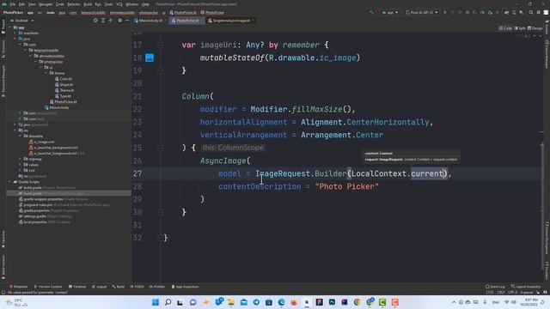
Task: Open the Build menu
Action: pyautogui.click(x=88, y=4)
